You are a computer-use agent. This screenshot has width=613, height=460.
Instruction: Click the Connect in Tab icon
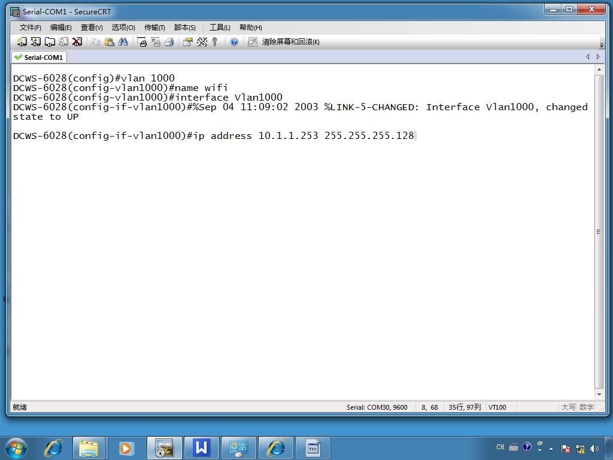coord(50,41)
